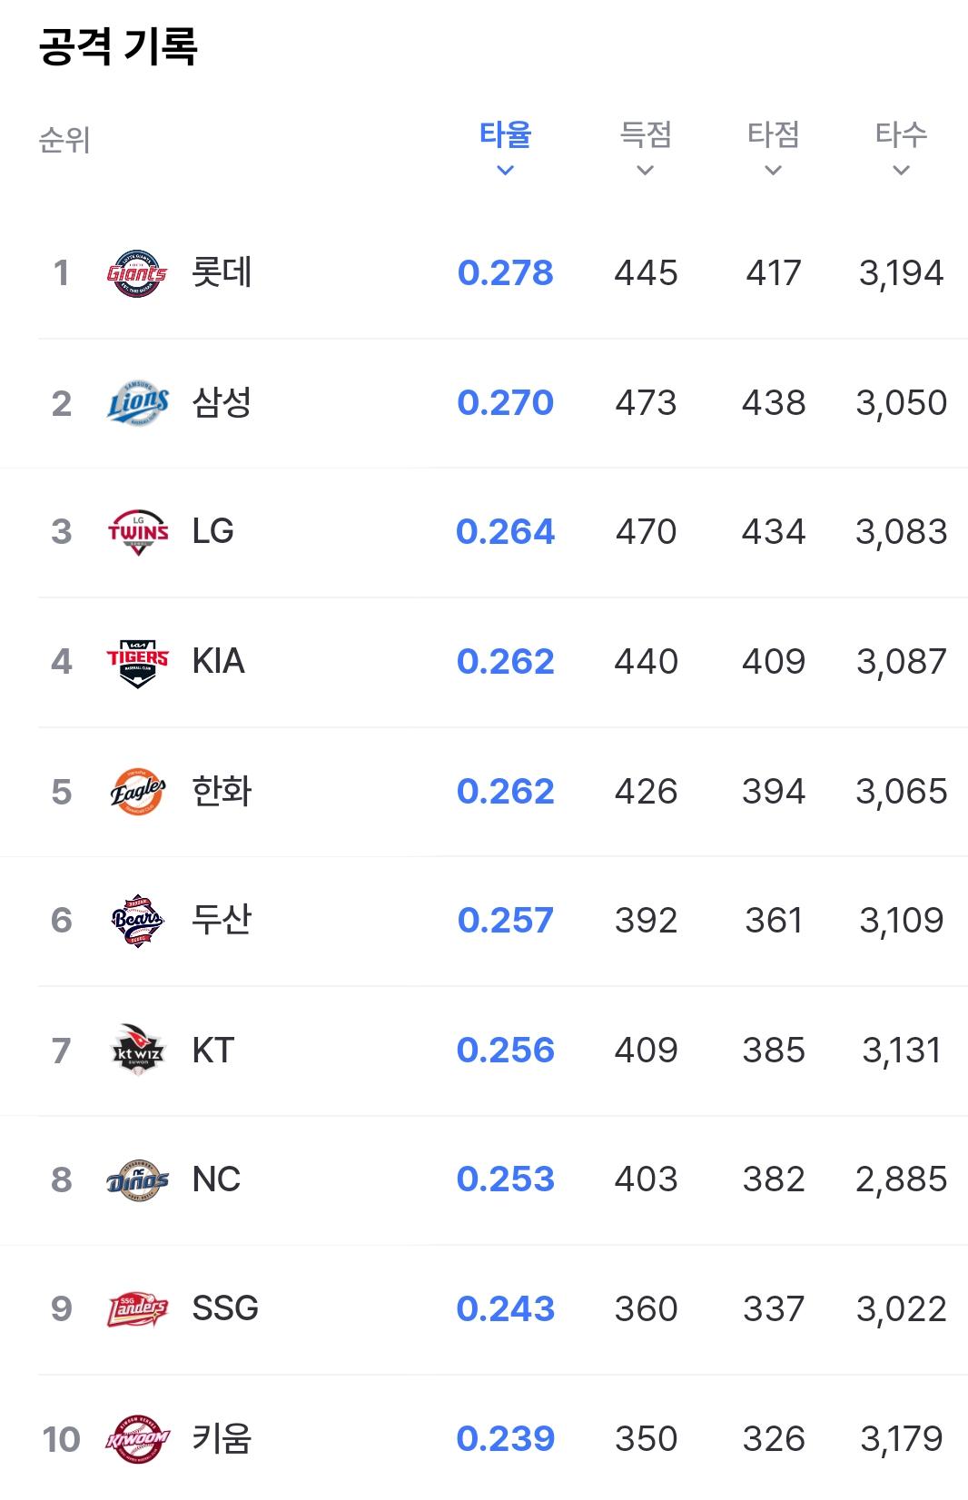Screen dimensions: 968x1500
Task: Expand the 득점 sort chevron
Action: coord(646,170)
